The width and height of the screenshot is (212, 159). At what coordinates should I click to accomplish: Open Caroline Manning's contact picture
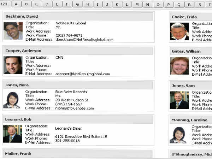pyautogui.click(x=179, y=135)
